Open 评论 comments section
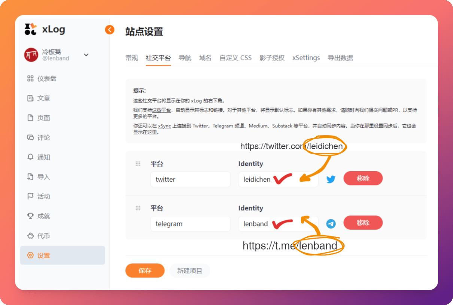Screen dimensions: 453x305 tap(63, 138)
